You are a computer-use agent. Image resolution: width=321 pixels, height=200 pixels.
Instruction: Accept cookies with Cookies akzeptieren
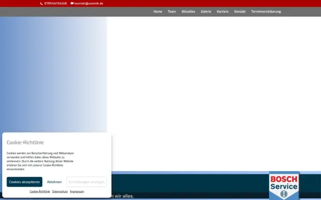point(25,182)
